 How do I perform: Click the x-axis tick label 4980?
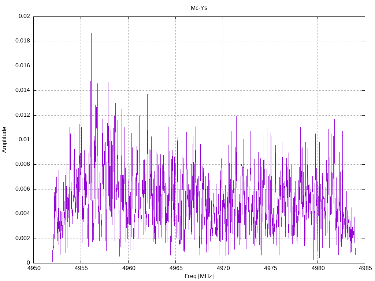tap(318, 268)
